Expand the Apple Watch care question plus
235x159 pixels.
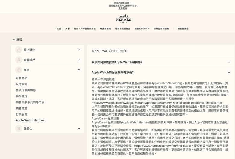(229, 62)
